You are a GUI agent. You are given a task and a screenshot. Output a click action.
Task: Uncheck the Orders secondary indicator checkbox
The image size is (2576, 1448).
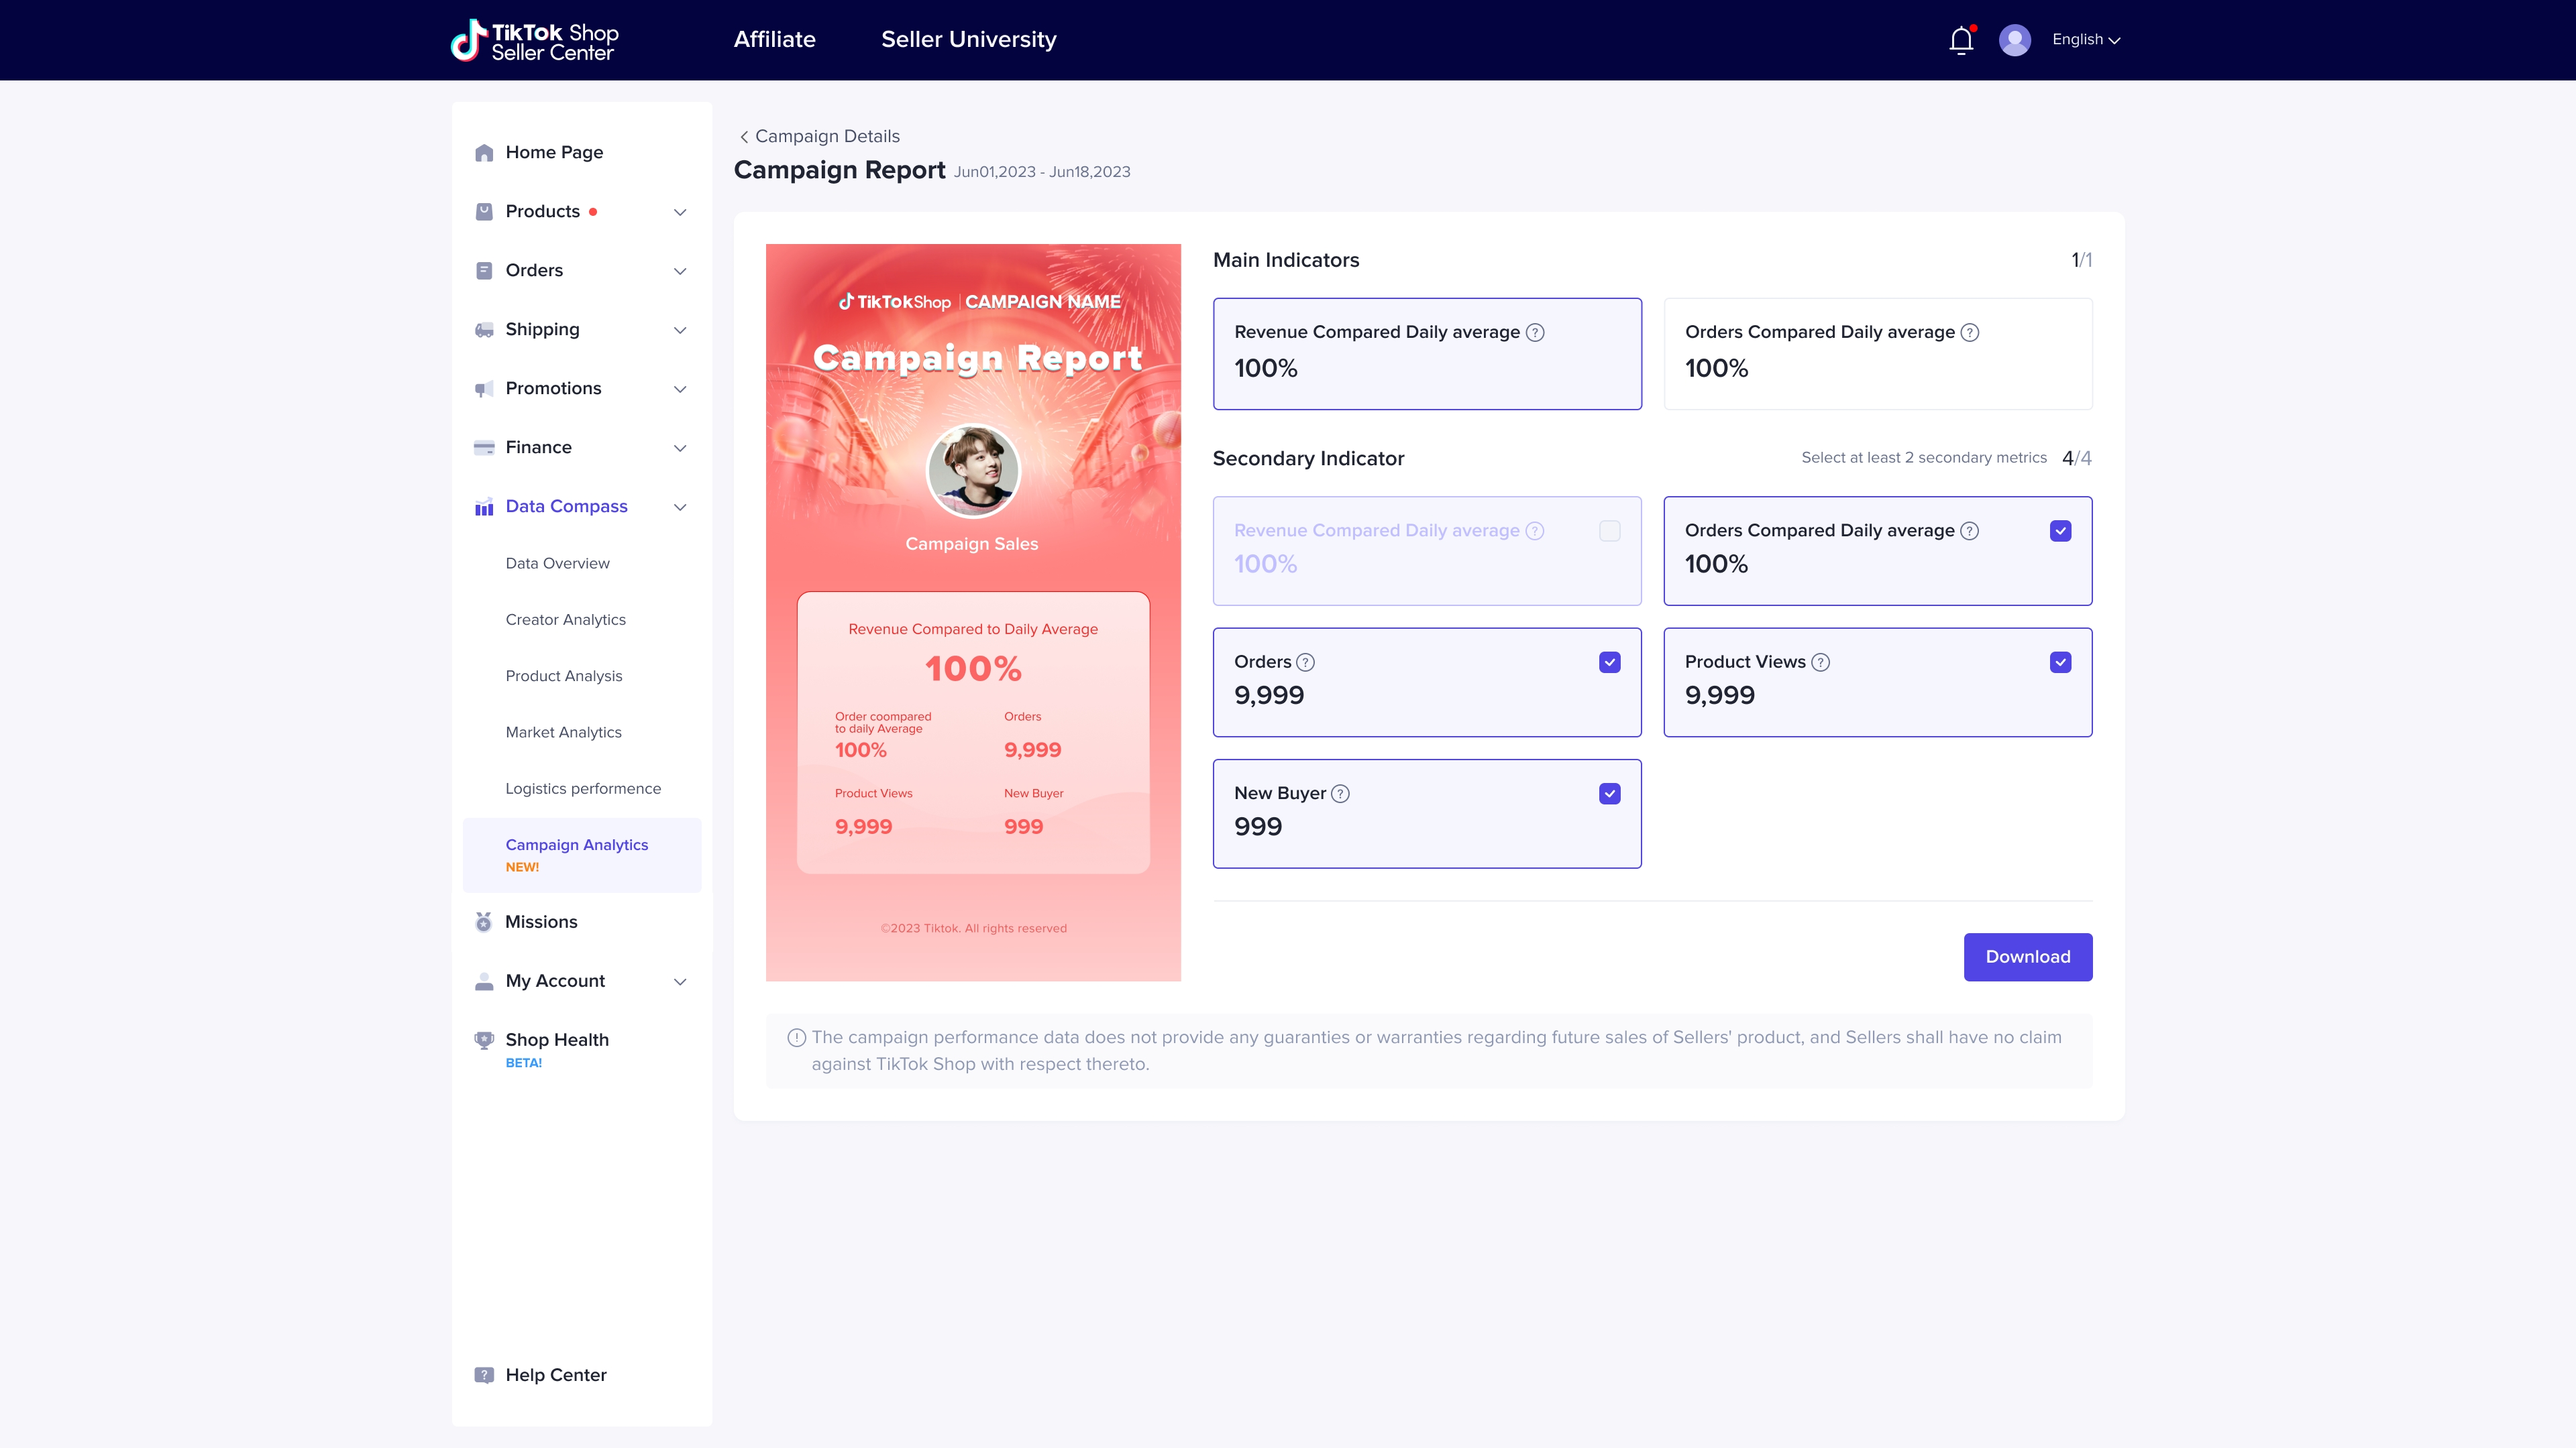[x=1609, y=662]
